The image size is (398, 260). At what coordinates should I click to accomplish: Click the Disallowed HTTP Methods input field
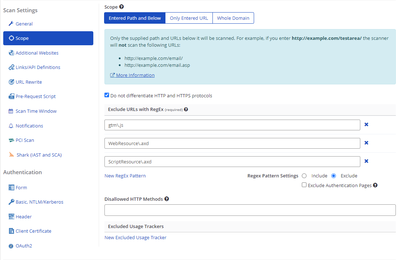[x=250, y=210]
